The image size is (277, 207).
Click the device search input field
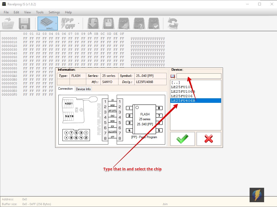click(x=199, y=76)
